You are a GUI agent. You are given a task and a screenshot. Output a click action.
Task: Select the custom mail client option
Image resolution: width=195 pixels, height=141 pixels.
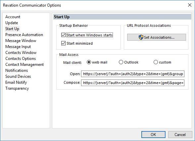156,62
